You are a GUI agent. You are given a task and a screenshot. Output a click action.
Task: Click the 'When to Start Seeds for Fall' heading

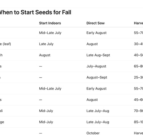(x=35, y=12)
